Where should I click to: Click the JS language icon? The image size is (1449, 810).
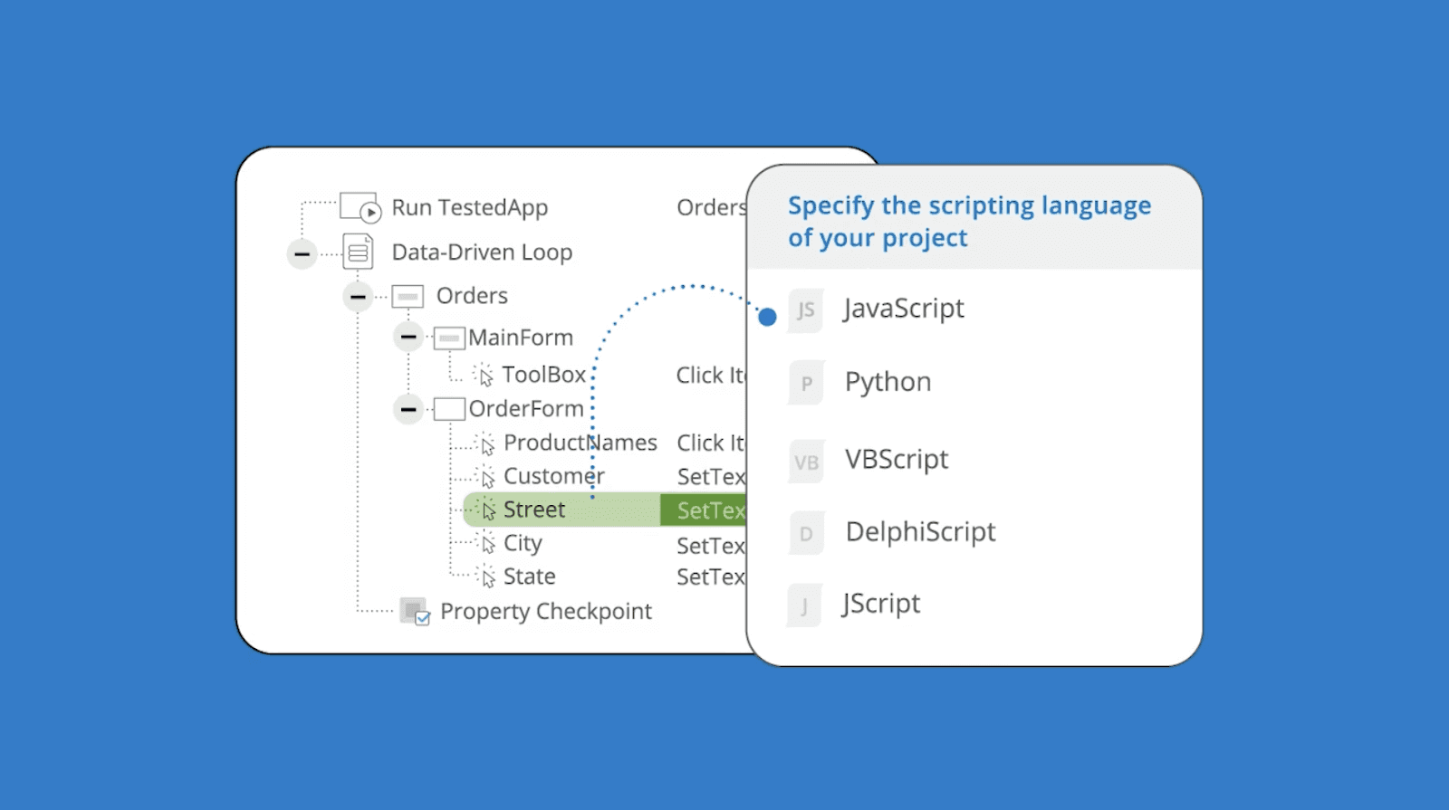pyautogui.click(x=805, y=311)
